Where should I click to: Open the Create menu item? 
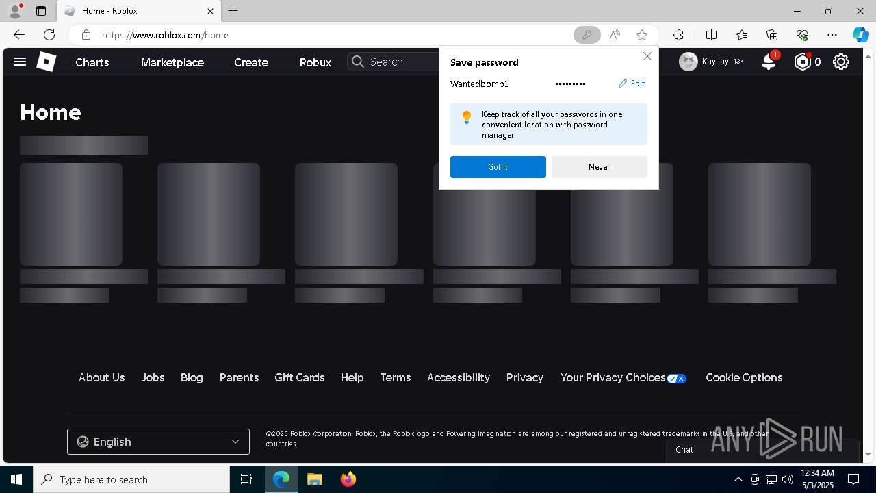pyautogui.click(x=251, y=62)
